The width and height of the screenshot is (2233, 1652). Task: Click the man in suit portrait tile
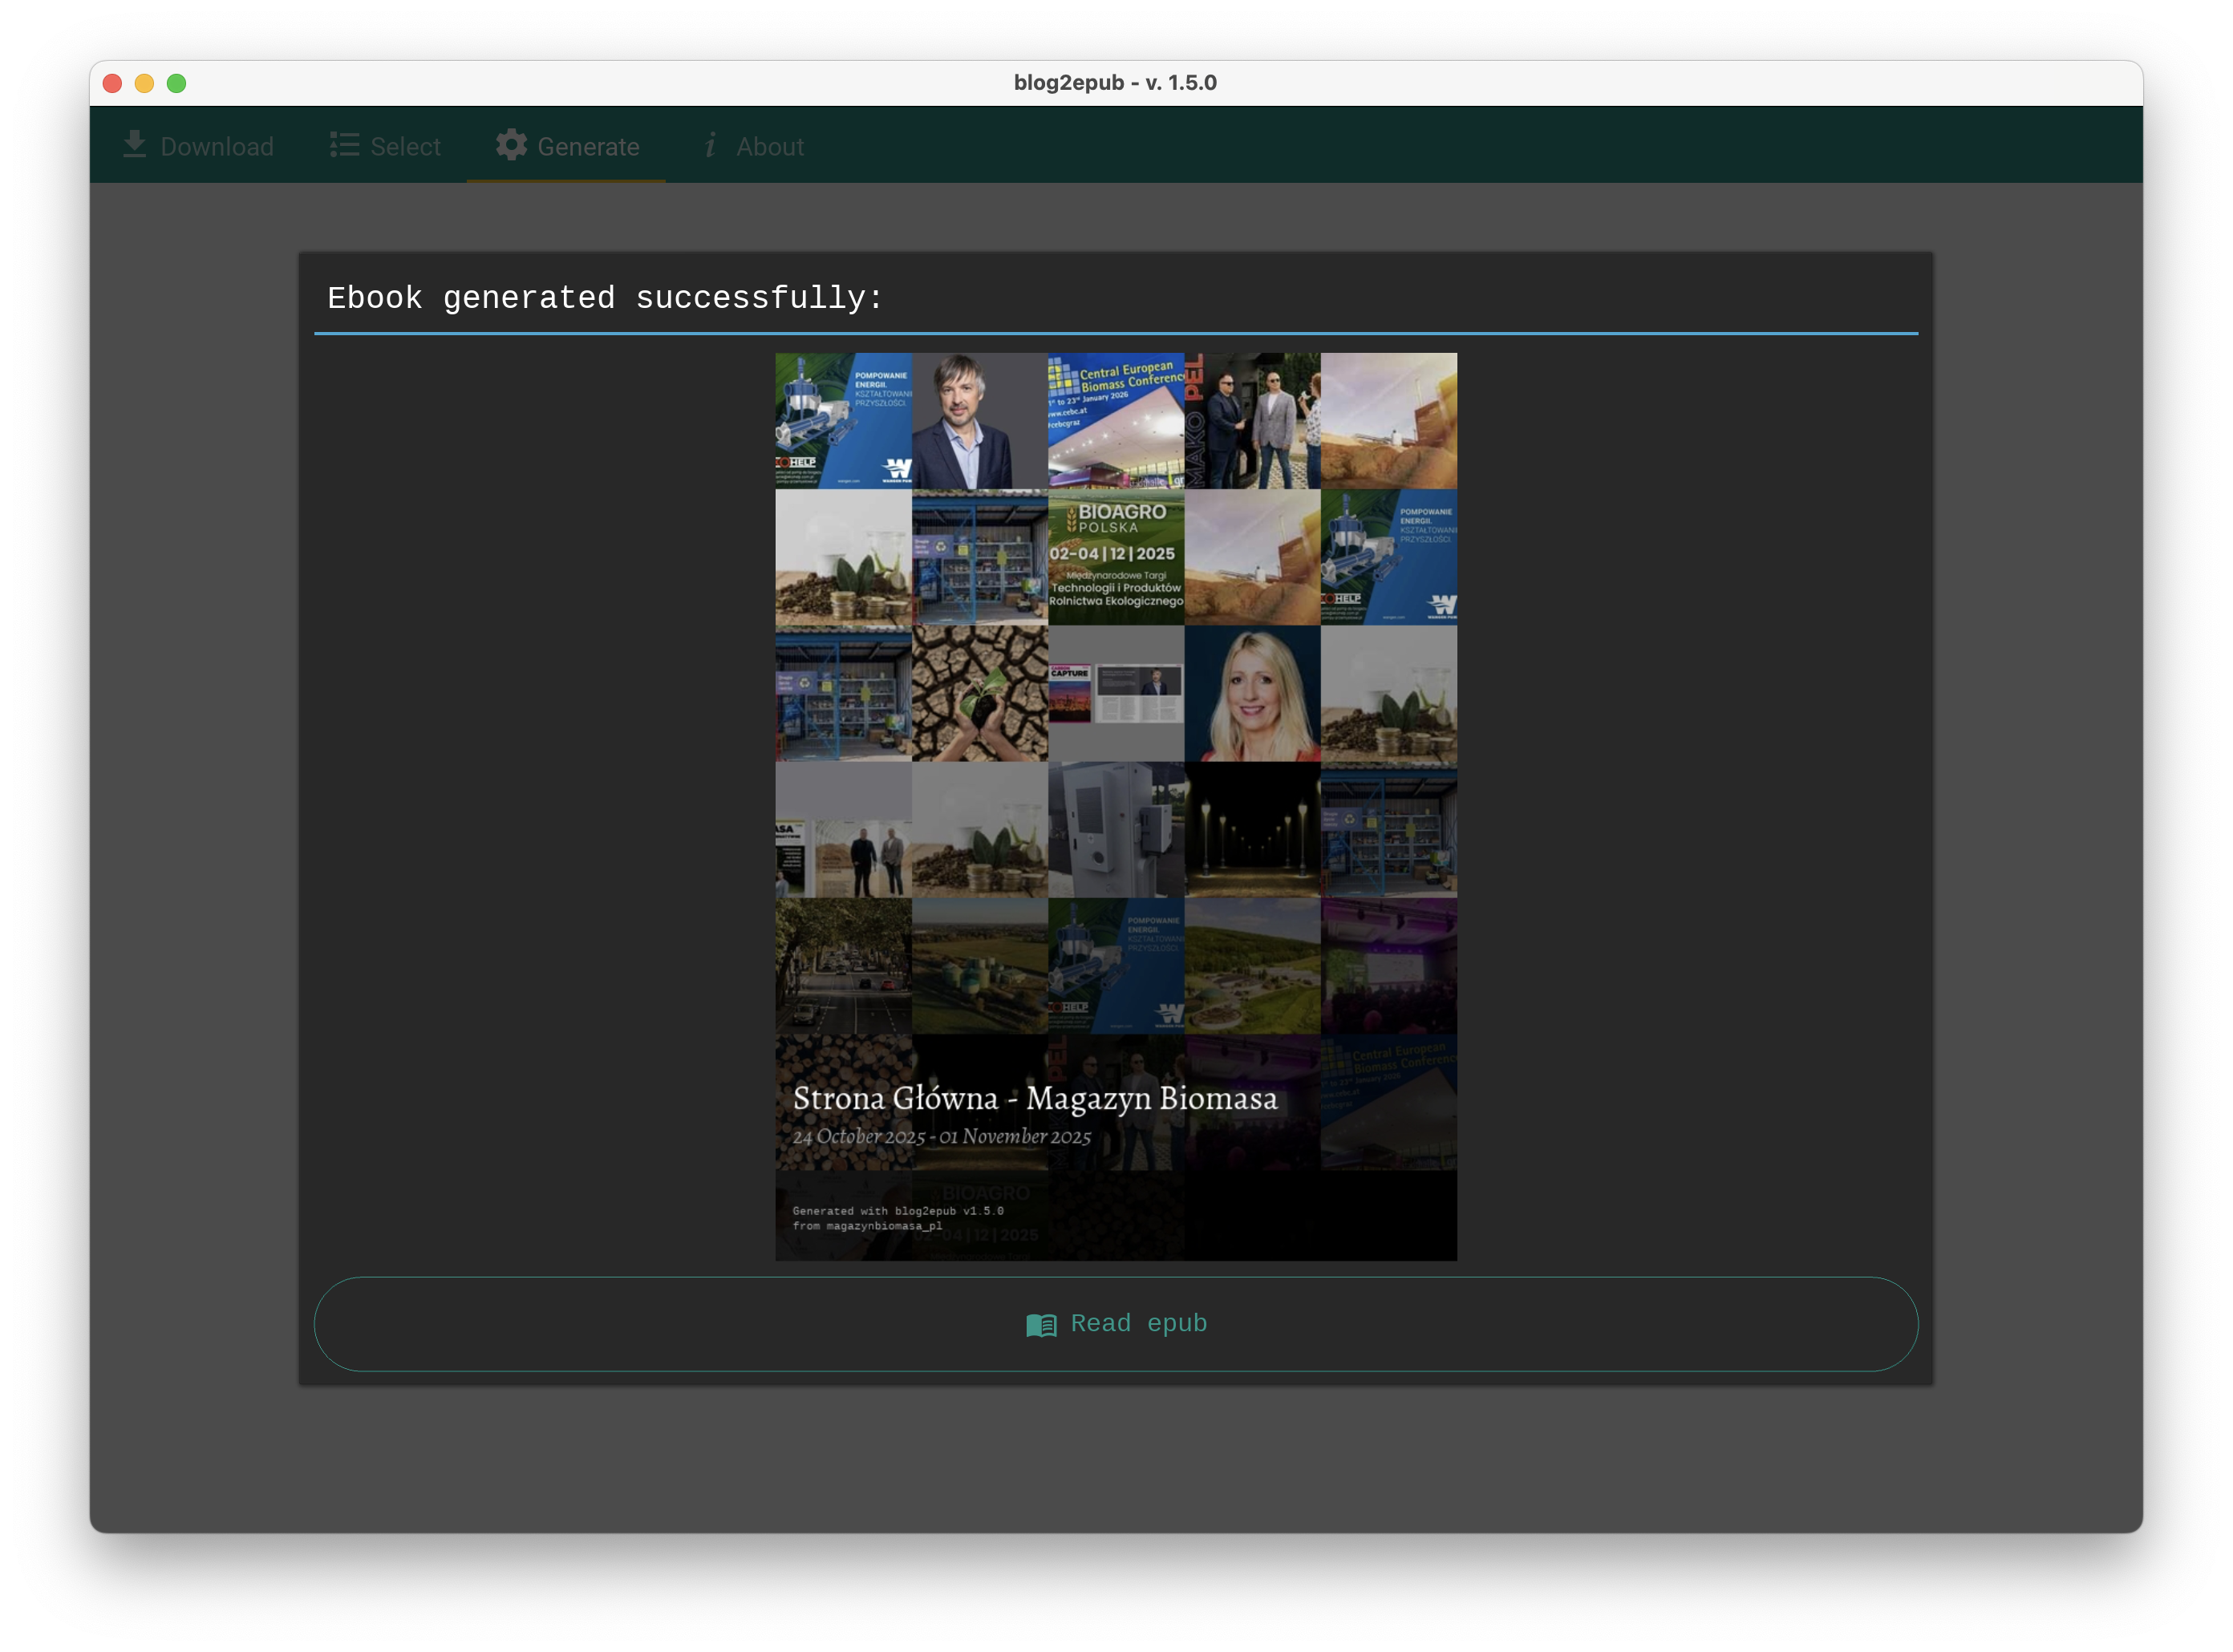[x=980, y=421]
